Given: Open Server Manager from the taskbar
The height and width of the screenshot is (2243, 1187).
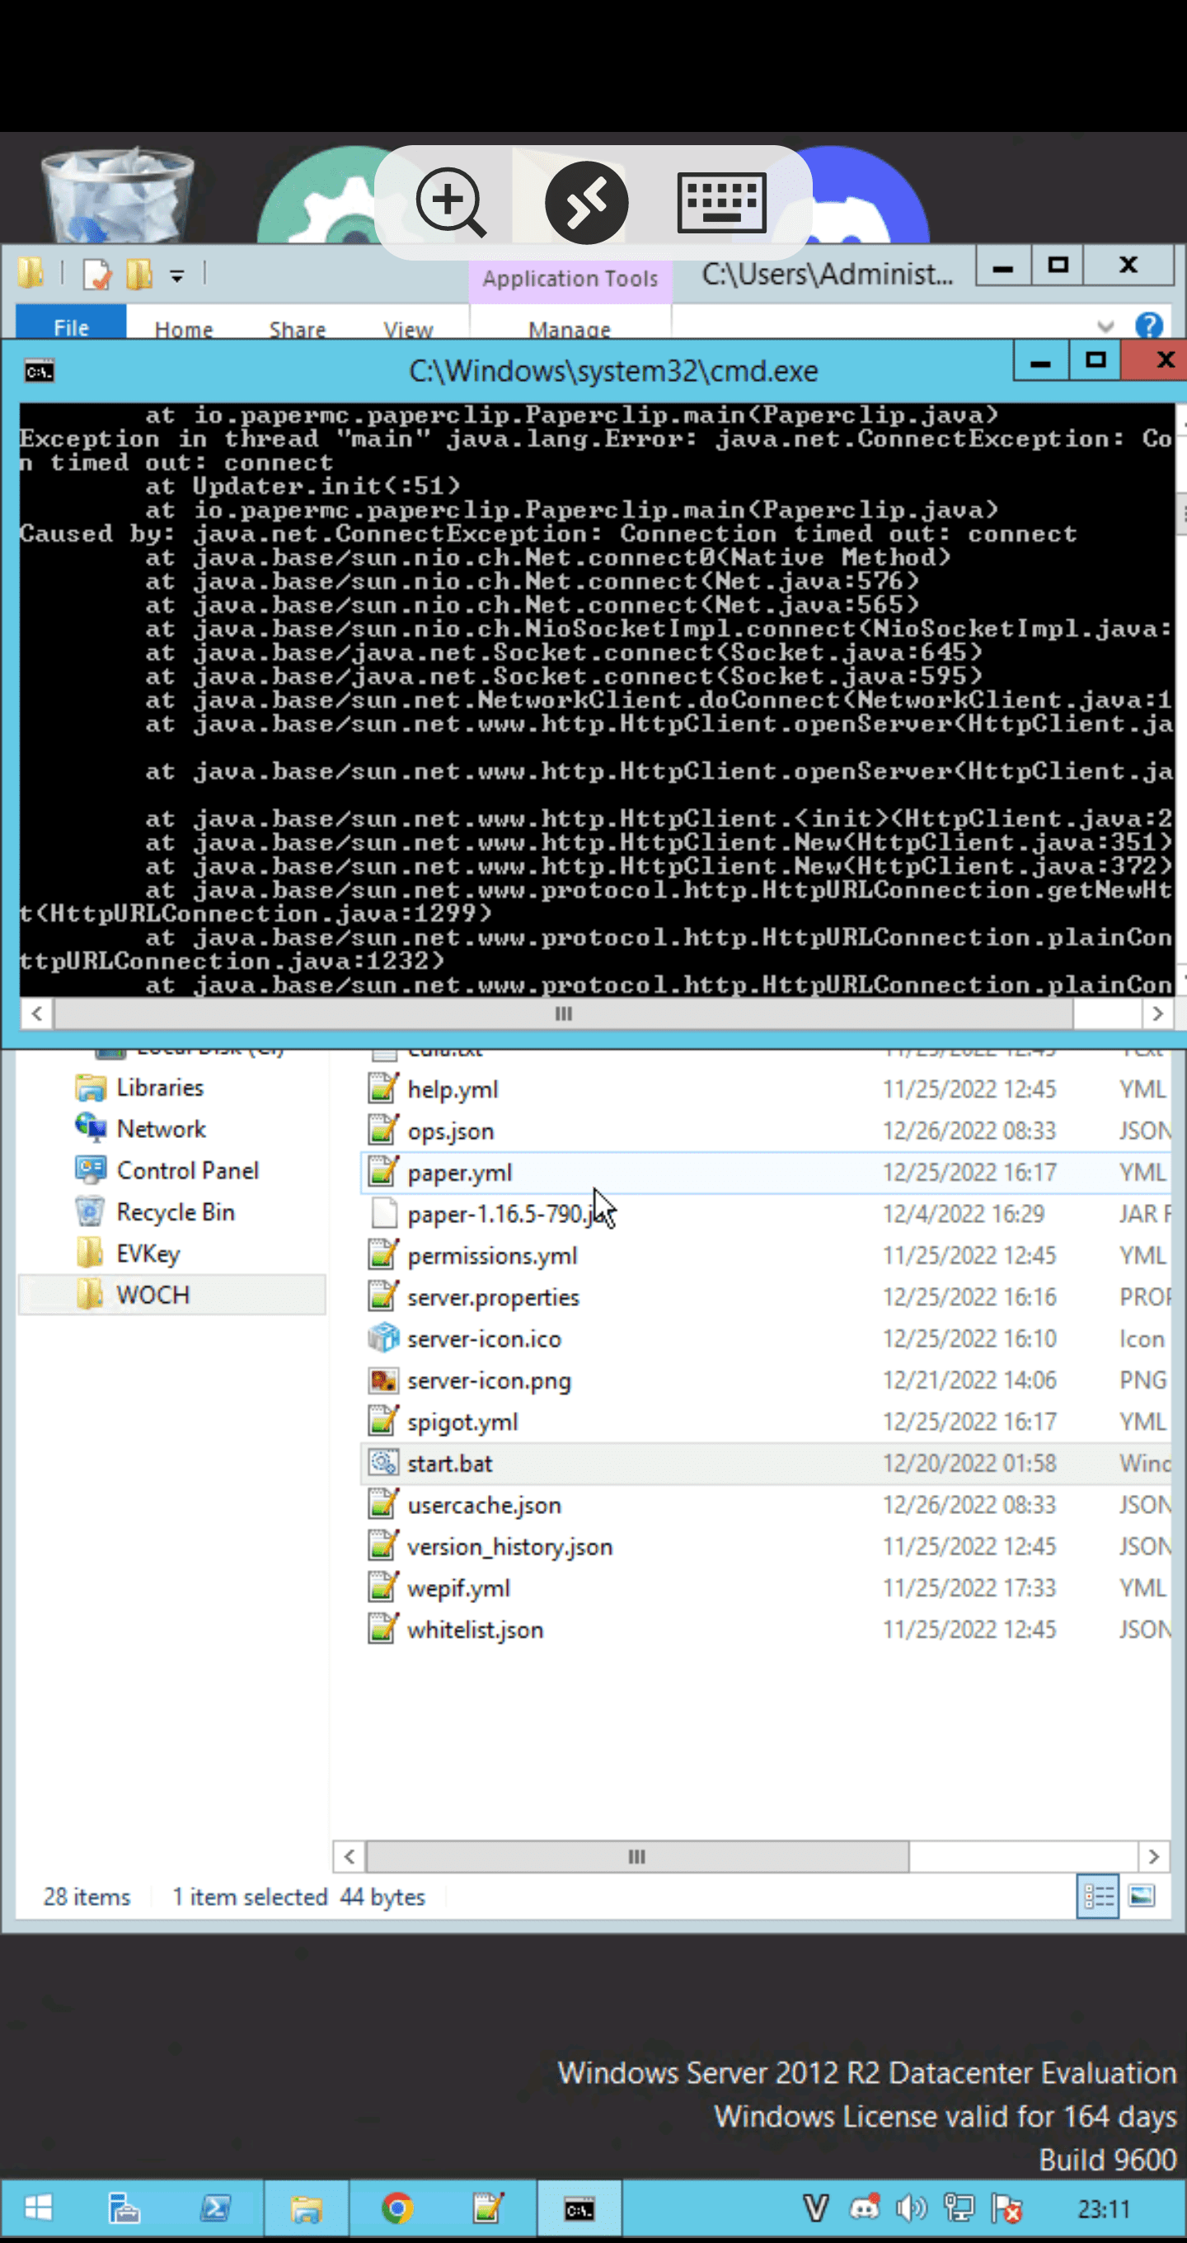Looking at the screenshot, I should [124, 2208].
